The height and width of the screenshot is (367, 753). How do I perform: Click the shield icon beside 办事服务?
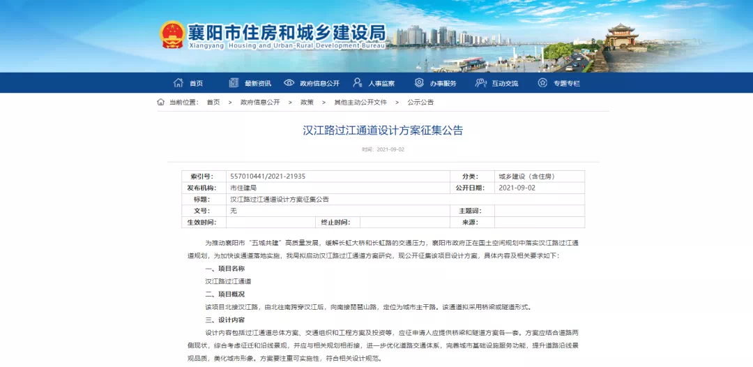pos(419,82)
